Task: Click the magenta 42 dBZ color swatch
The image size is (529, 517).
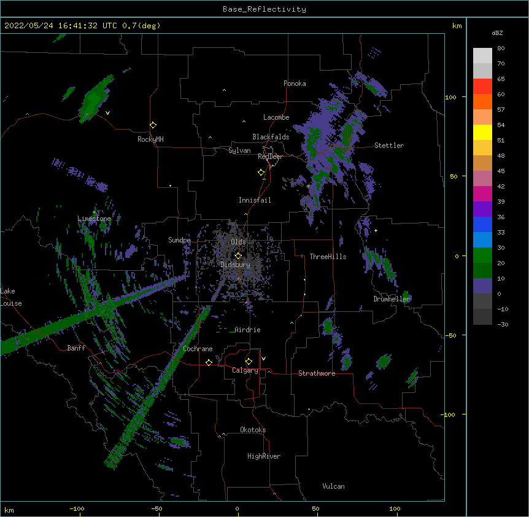Action: pyautogui.click(x=482, y=193)
